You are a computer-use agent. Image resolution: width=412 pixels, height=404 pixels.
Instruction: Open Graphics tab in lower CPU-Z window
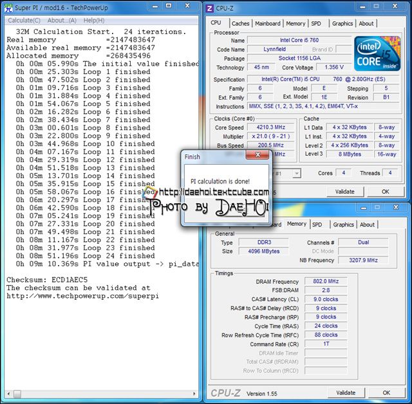click(343, 225)
